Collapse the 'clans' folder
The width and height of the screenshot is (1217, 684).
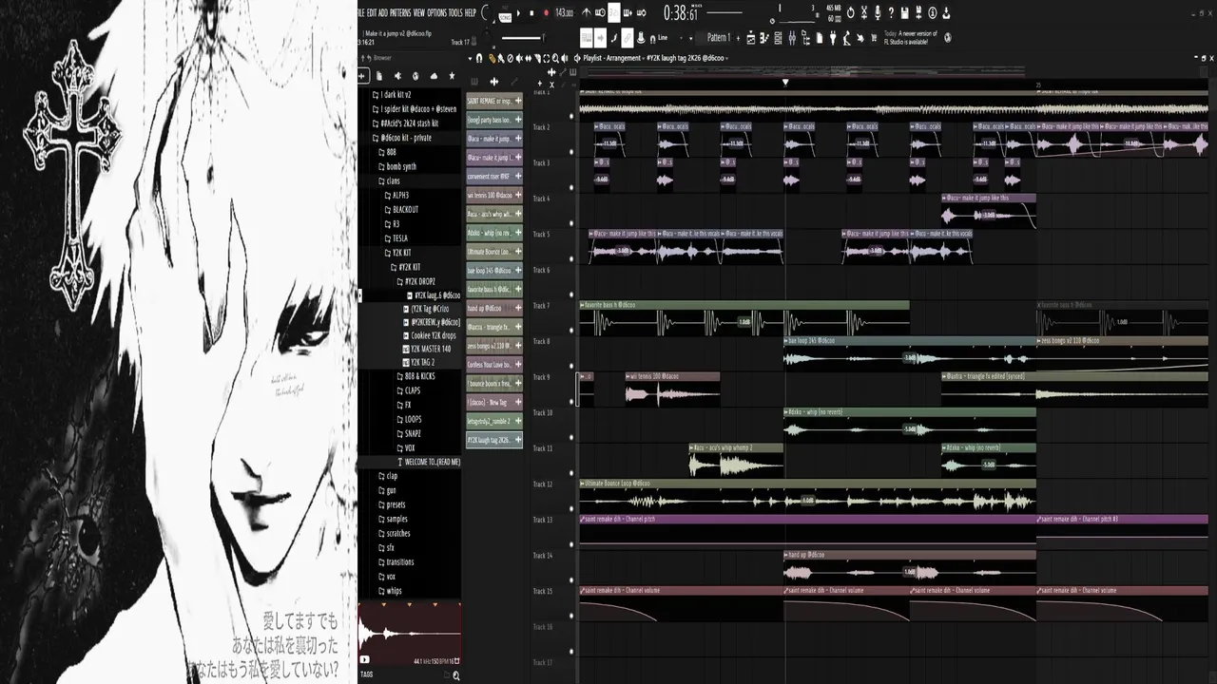pos(389,180)
